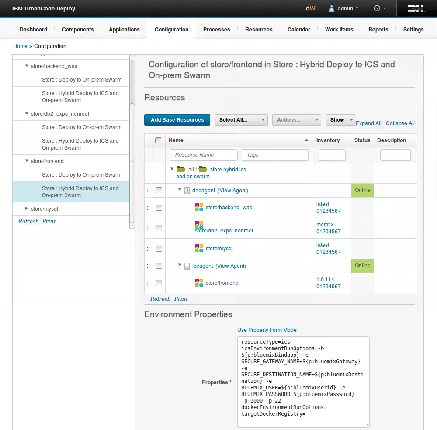
Task: Open the Actions dropdown
Action: [x=297, y=120]
